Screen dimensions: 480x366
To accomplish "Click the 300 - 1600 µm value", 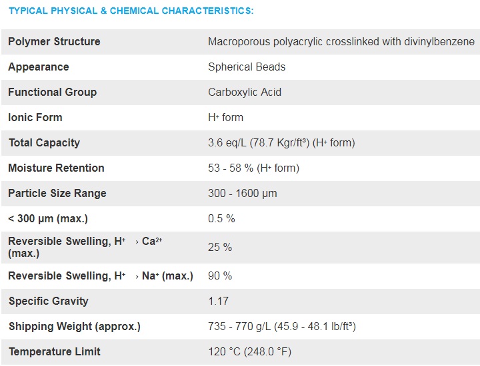I will (243, 194).
